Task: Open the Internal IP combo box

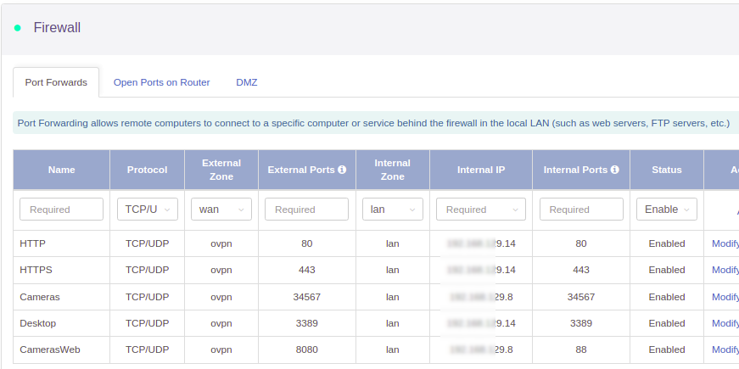Action: coord(480,210)
